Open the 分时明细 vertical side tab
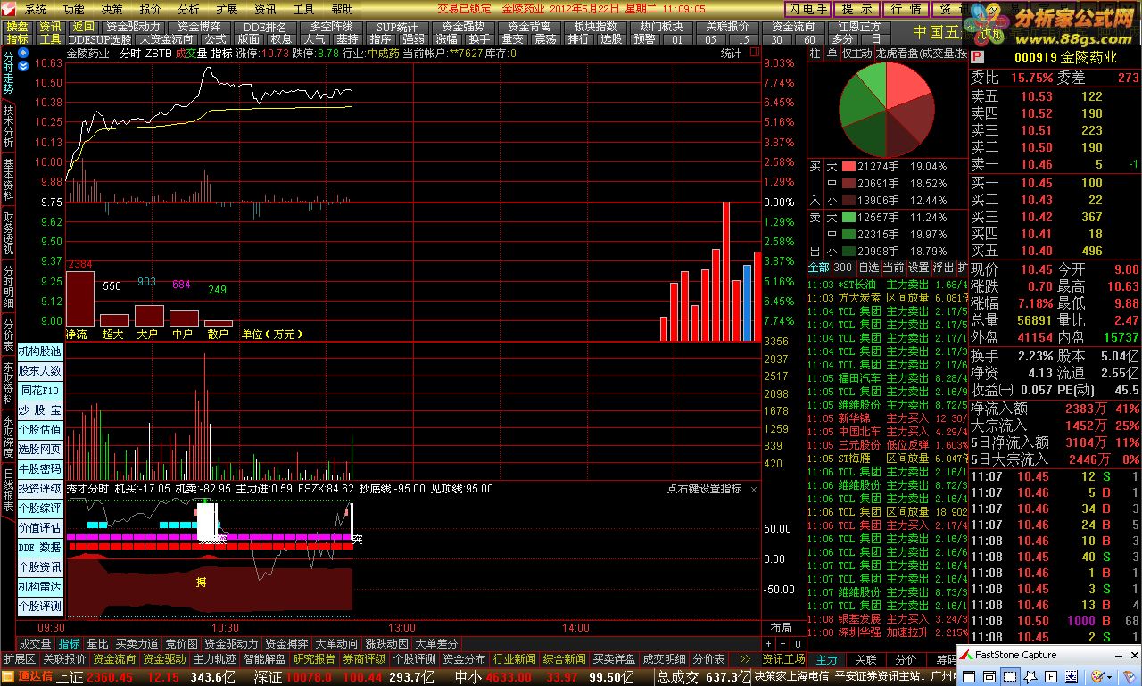Image resolution: width=1142 pixels, height=686 pixels. (x=8, y=286)
